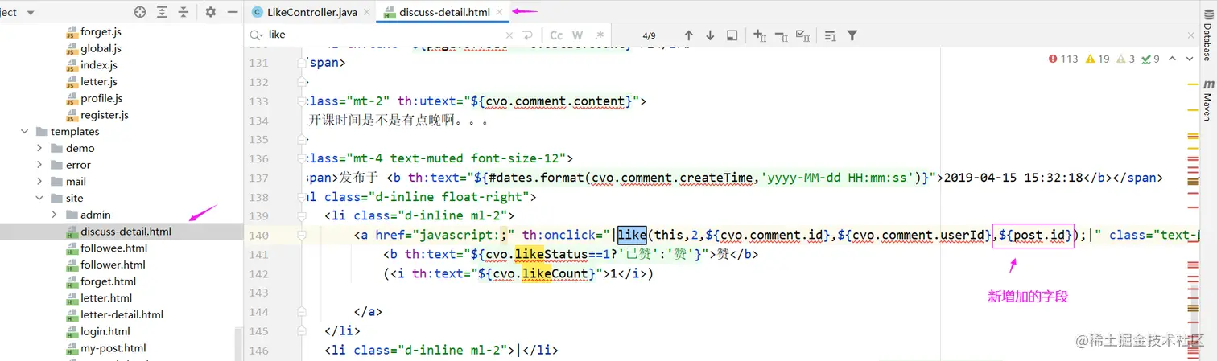Screen dimensions: 1217x361
Task: Collapse all in Project panel
Action: click(184, 12)
